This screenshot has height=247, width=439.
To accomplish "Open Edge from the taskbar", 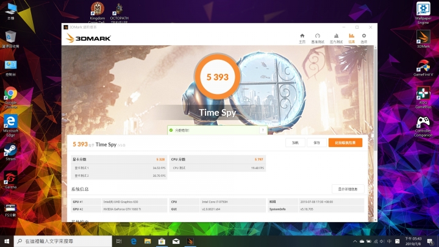I will [134, 241].
